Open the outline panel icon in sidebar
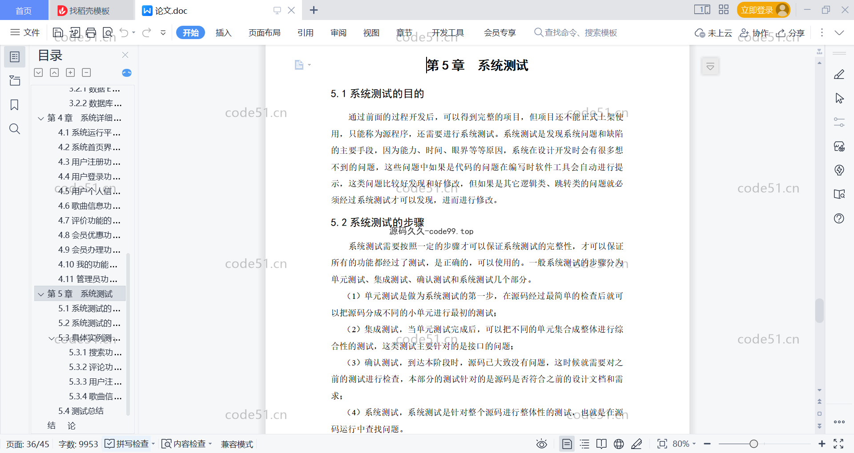The image size is (854, 453). click(15, 57)
